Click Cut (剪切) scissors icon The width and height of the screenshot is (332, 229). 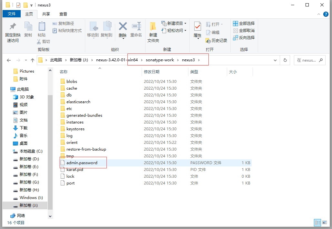pos(39,42)
